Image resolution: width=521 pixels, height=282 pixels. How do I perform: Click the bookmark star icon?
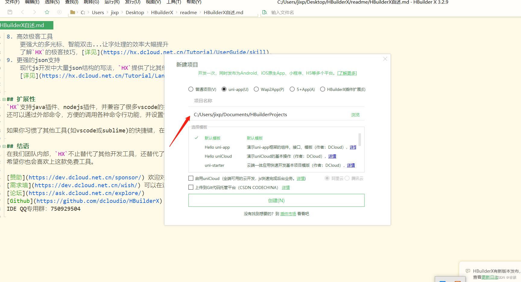click(47, 12)
